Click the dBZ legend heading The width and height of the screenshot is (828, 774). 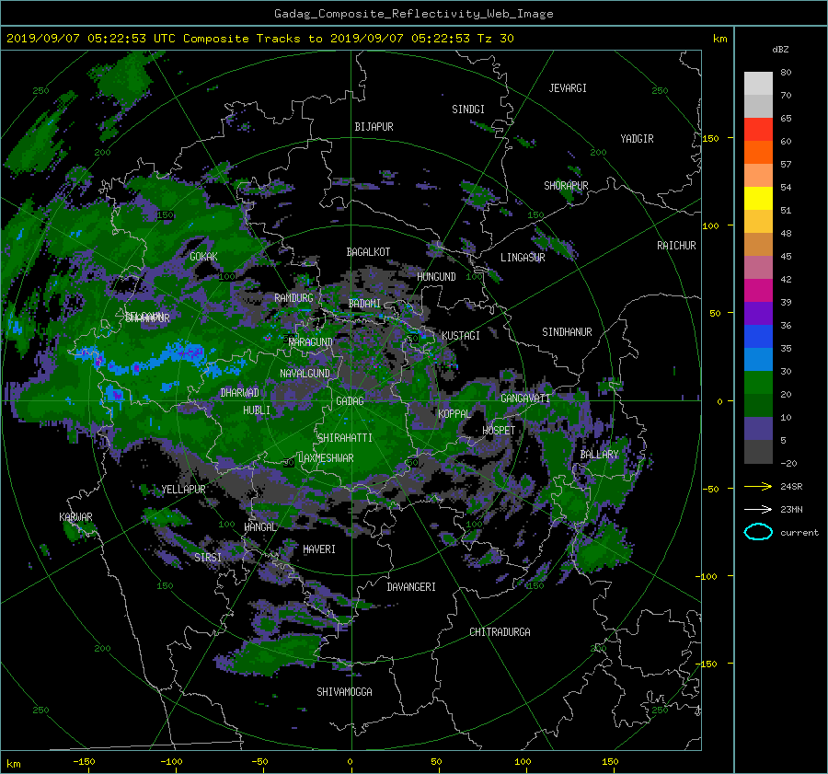(780, 50)
